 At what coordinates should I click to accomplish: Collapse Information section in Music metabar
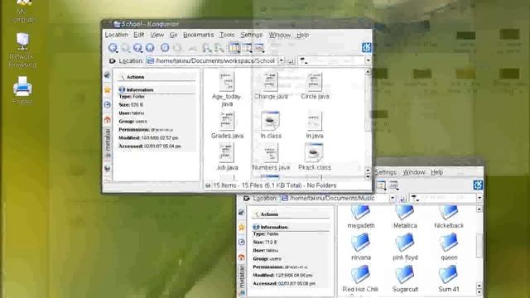(291, 227)
